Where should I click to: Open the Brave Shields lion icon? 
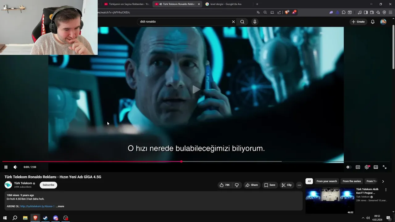tap(287, 12)
